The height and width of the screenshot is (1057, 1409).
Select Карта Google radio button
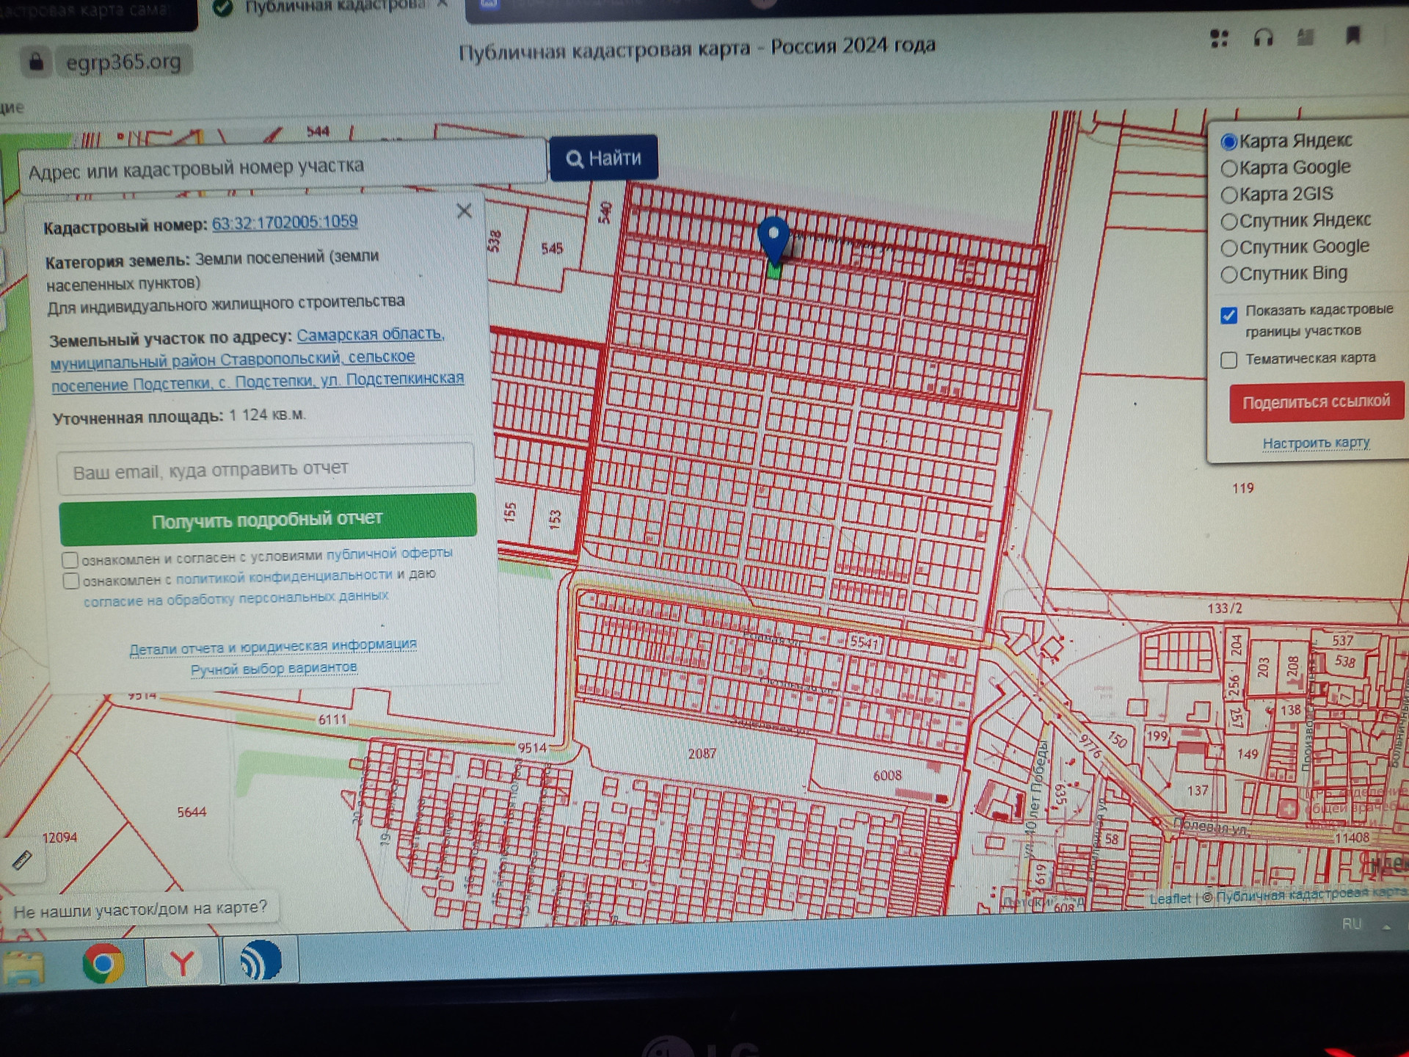point(1229,169)
